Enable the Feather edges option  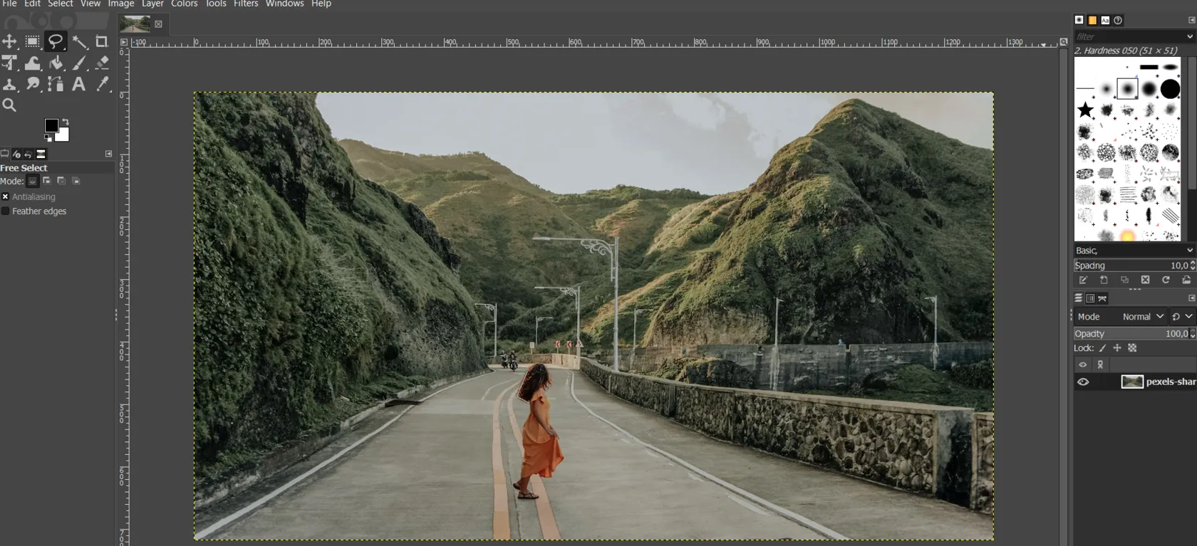[5, 211]
